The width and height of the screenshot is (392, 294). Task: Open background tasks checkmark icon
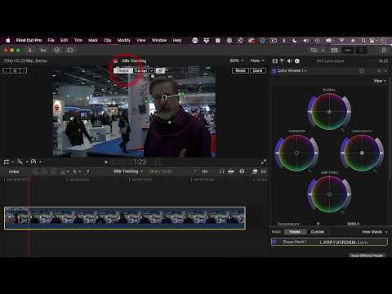[x=57, y=50]
